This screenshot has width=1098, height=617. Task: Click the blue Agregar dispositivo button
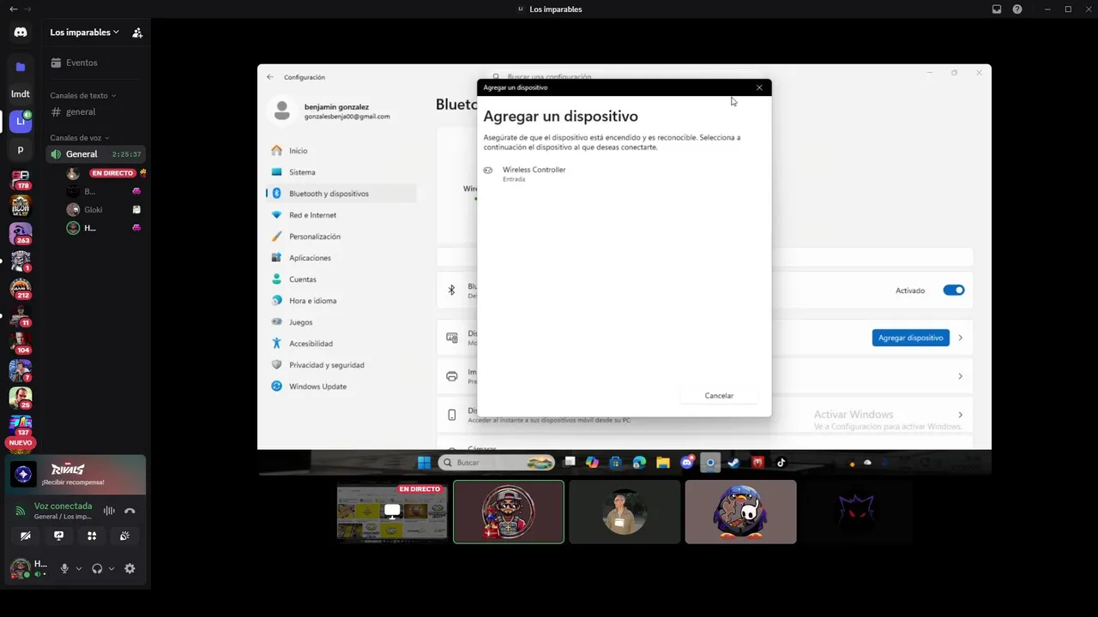point(910,338)
